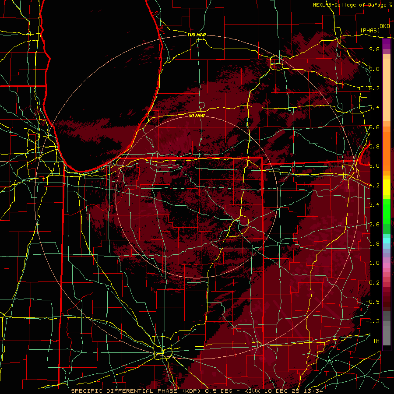Image resolution: width=394 pixels, height=394 pixels.
Task: Click the 5.8 value on the color scale
Action: click(374, 147)
